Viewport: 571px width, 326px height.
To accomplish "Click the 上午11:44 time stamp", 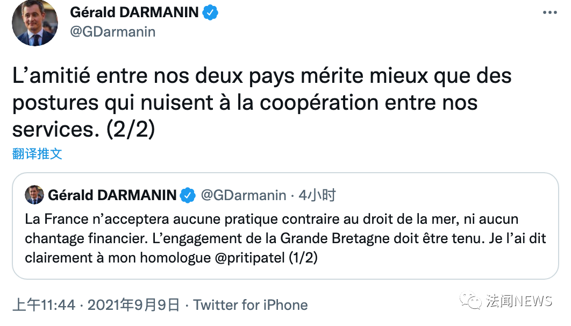I will 44,306.
